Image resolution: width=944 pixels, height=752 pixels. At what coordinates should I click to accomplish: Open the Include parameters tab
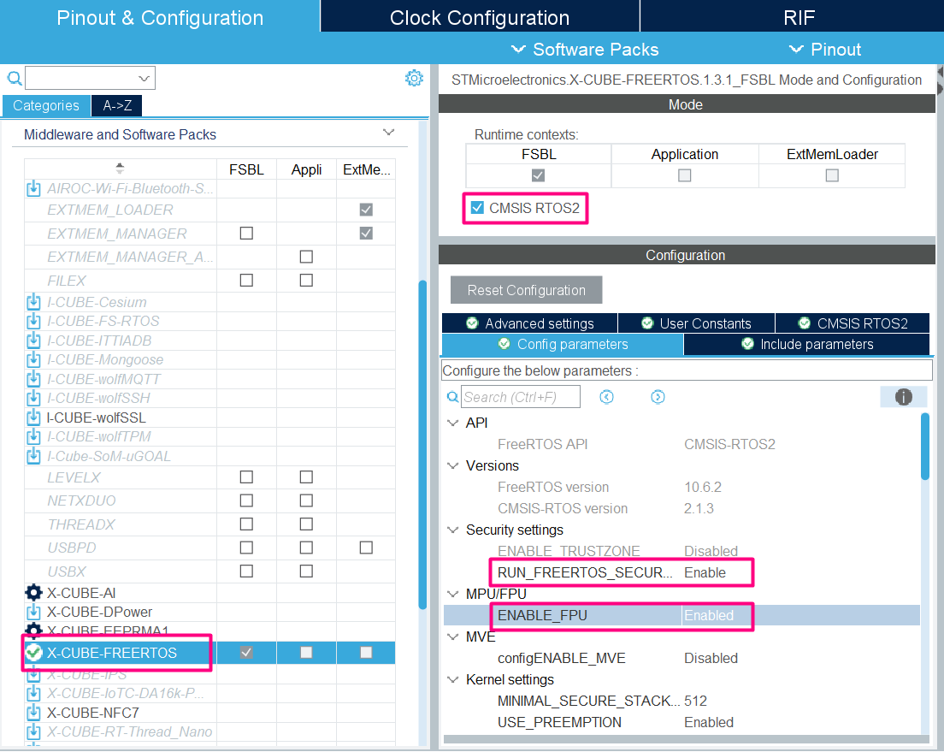click(806, 344)
